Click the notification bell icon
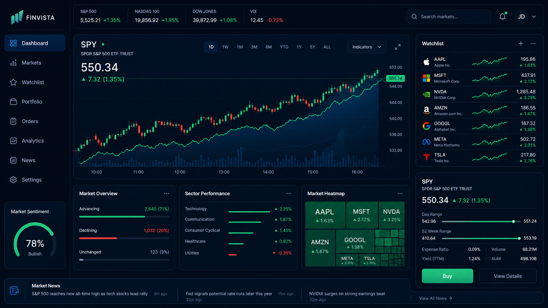This screenshot has height=308, width=548. click(502, 16)
